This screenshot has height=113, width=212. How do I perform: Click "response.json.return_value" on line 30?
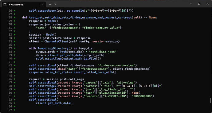coord(51,24)
